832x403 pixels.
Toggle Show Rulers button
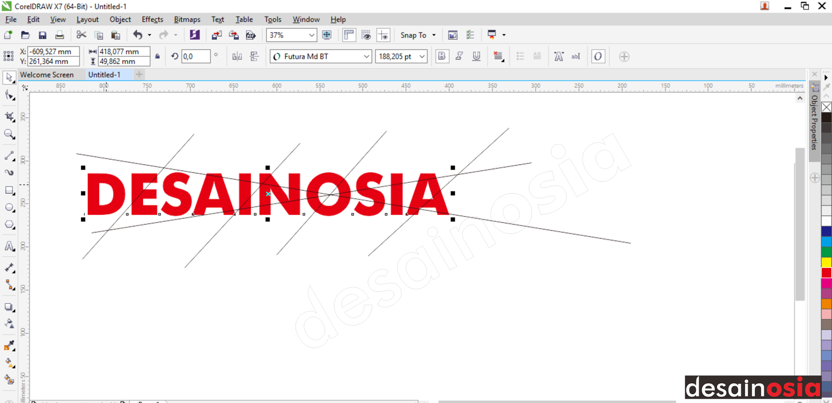click(349, 35)
